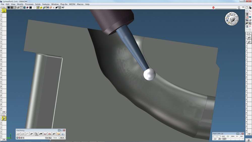Open the Processes menu
Viewport: 252px width, 142px height.
coord(29,4)
